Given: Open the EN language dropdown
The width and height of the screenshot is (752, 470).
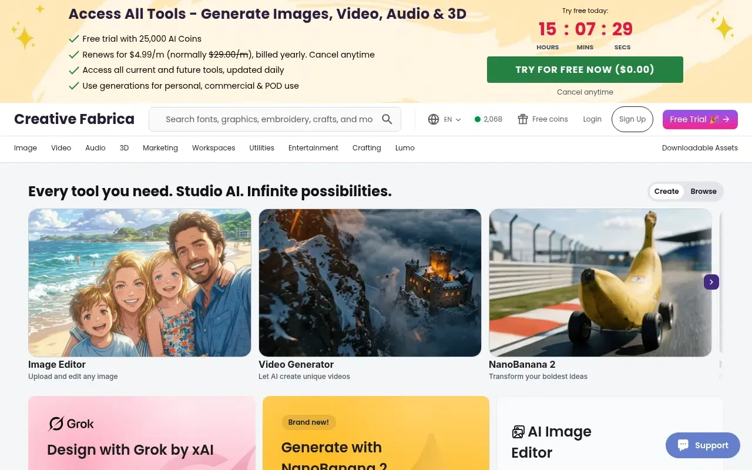Looking at the screenshot, I should [x=452, y=119].
